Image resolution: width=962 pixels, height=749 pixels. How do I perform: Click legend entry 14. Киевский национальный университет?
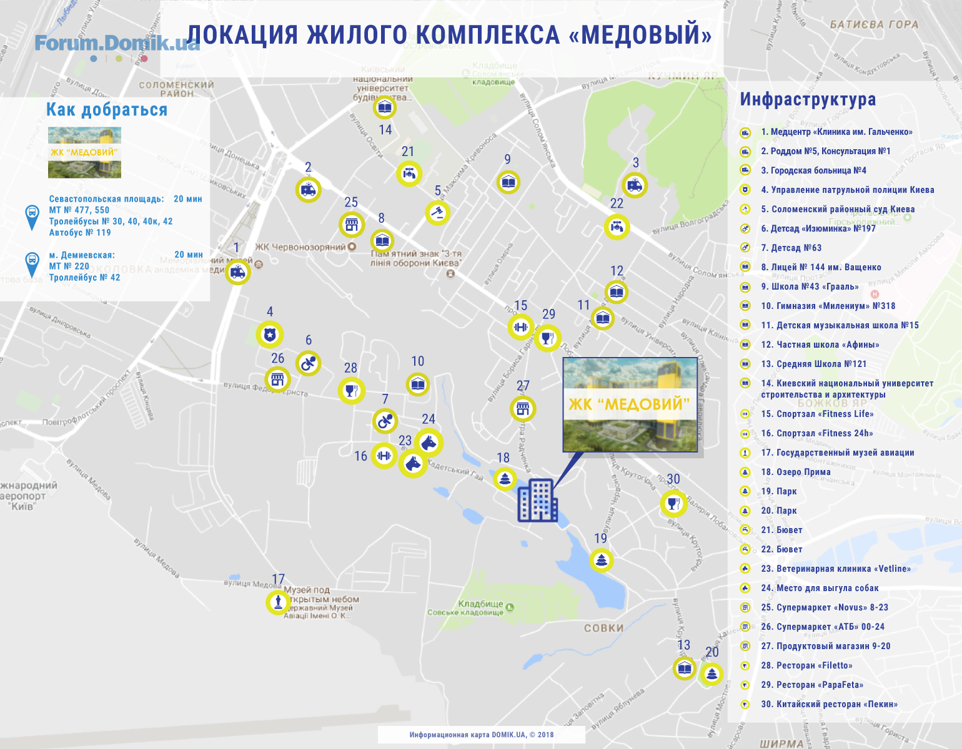point(847,389)
